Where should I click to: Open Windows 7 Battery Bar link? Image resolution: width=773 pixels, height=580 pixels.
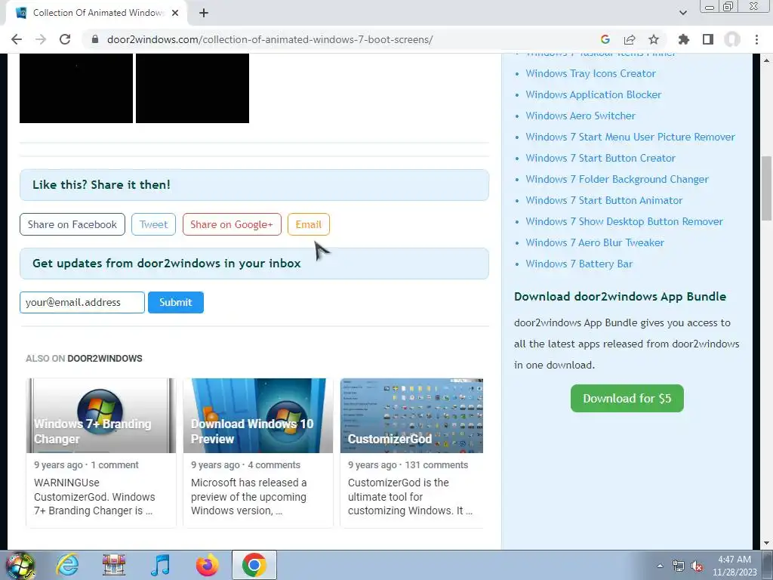pyautogui.click(x=579, y=264)
